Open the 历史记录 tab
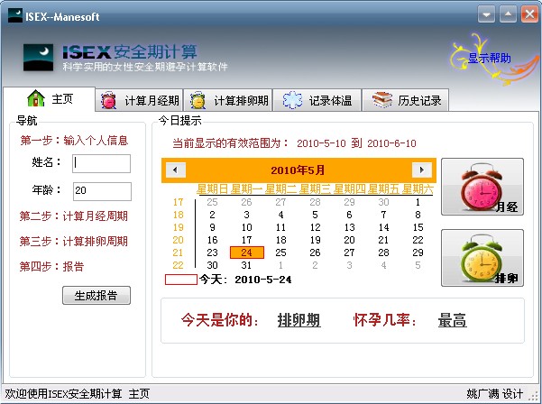This screenshot has height=404, width=542. pos(406,101)
